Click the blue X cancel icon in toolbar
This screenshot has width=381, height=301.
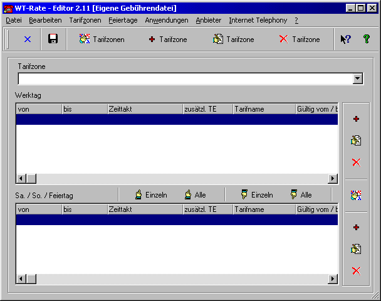pyautogui.click(x=27, y=39)
